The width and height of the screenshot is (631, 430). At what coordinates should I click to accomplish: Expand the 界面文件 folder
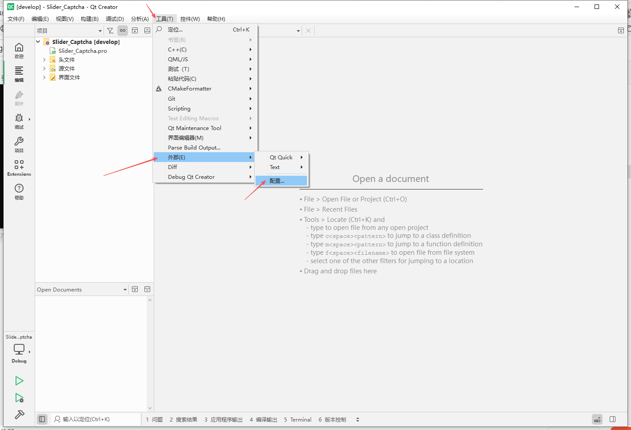pyautogui.click(x=44, y=77)
